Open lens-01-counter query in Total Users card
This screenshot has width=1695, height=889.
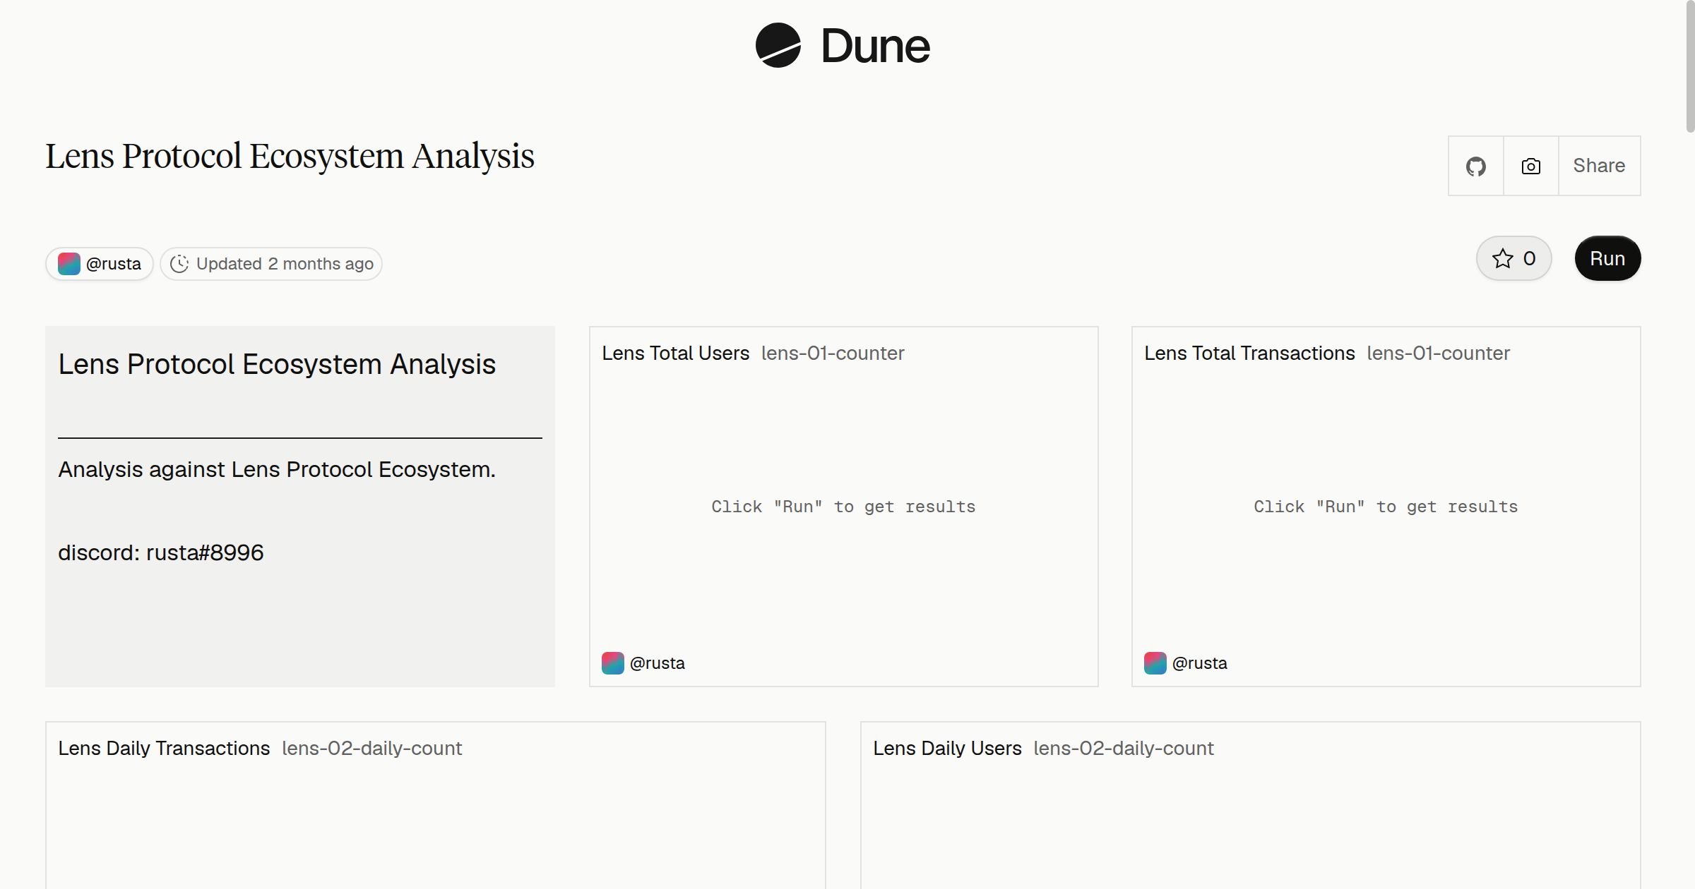833,353
